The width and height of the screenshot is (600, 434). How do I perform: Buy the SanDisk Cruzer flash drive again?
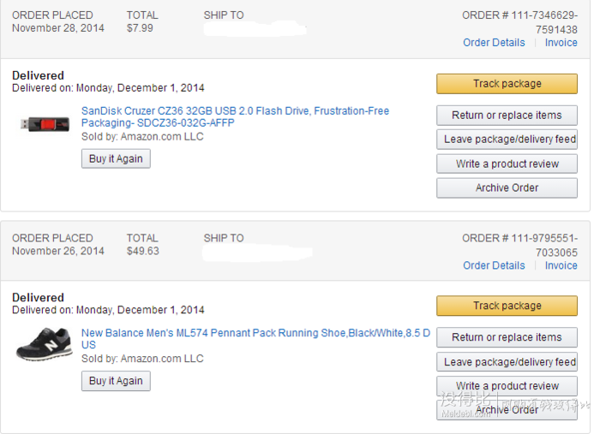pos(116,158)
